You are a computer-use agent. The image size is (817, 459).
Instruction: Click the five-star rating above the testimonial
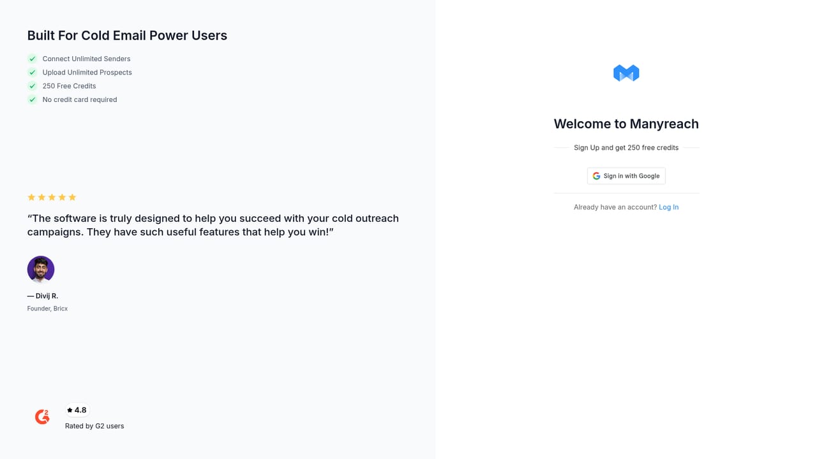click(52, 197)
